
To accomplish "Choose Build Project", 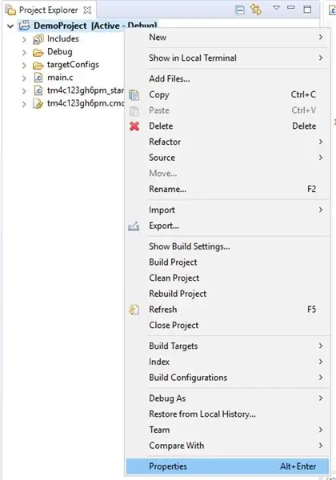I will tap(228, 262).
